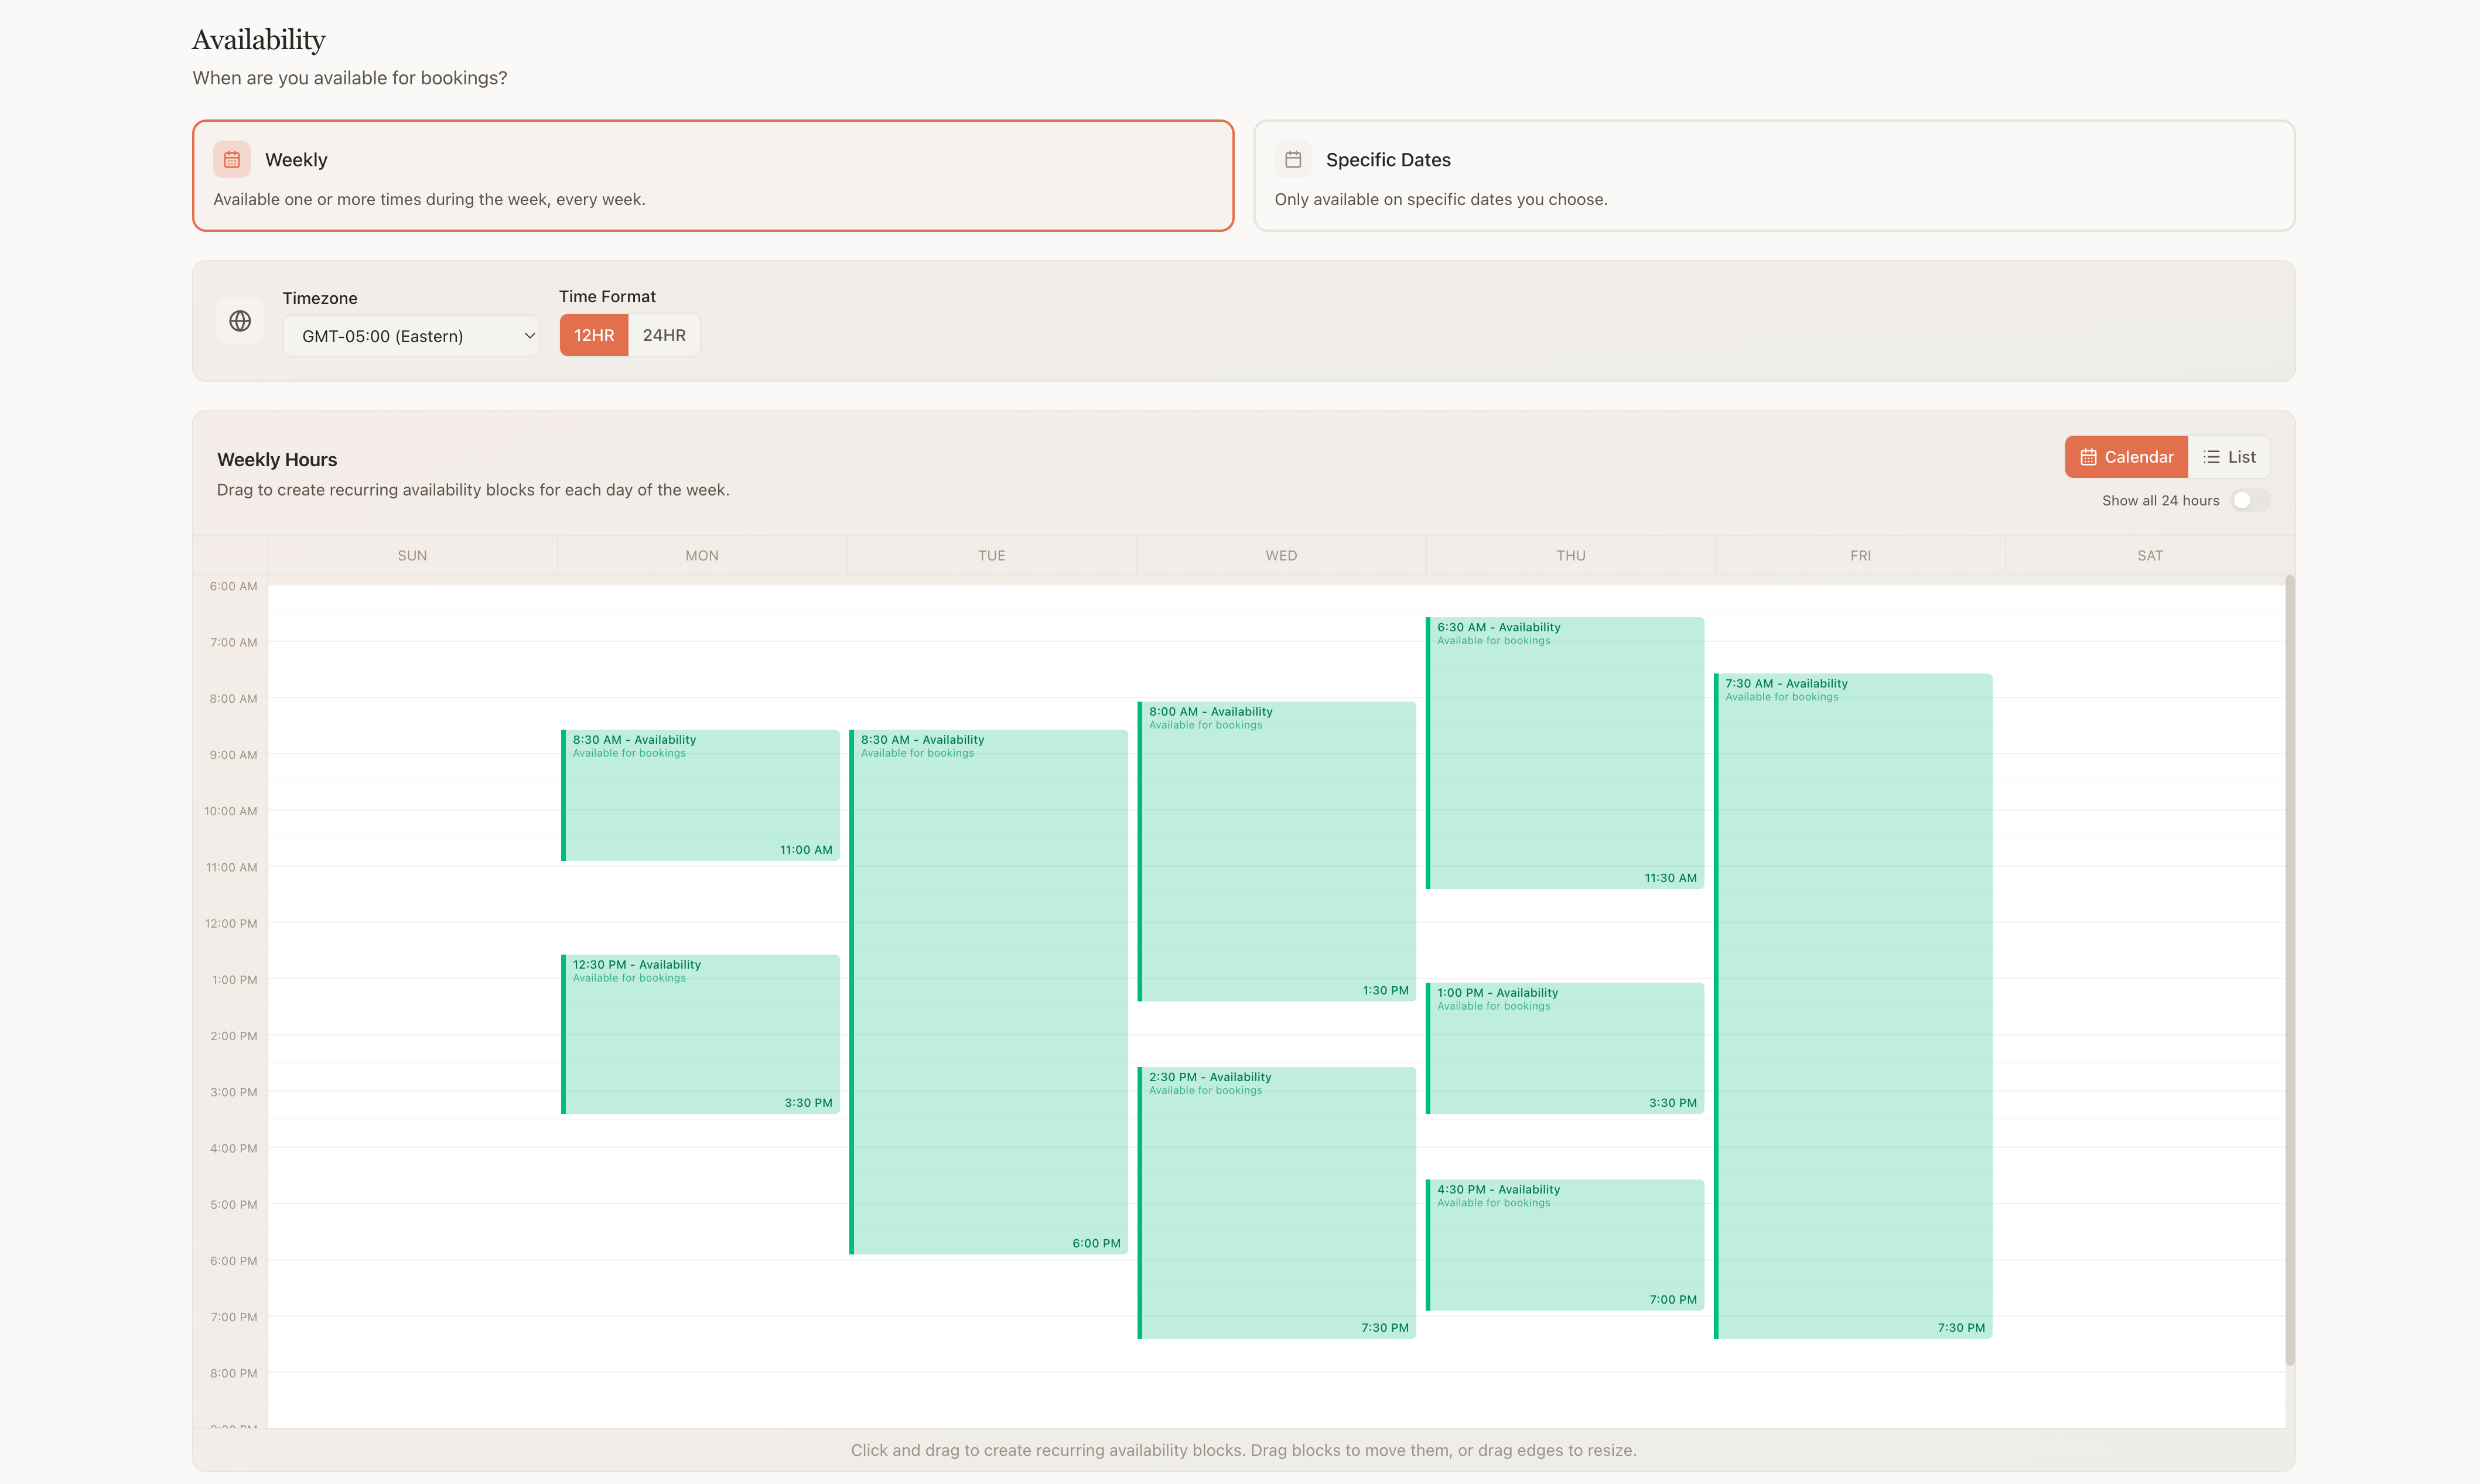This screenshot has height=1484, width=2480.
Task: Click the SAT column header
Action: pyautogui.click(x=2150, y=555)
